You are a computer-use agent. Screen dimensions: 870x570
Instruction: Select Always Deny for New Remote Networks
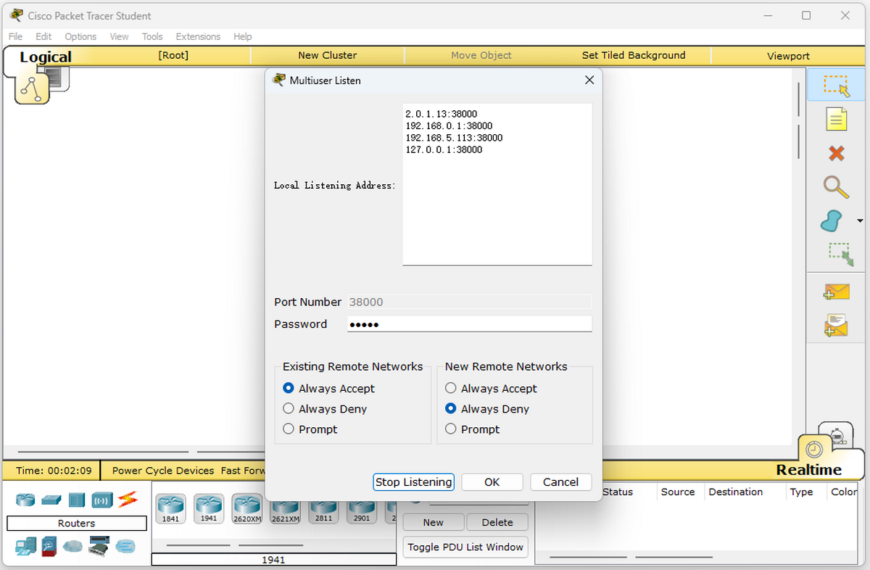pyautogui.click(x=451, y=408)
